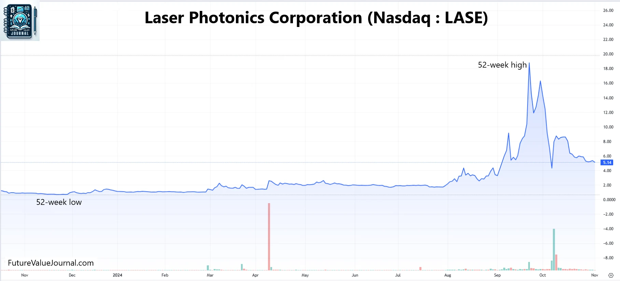Click the 2024 label on the time axis
Image resolution: width=620 pixels, height=281 pixels.
tap(117, 275)
